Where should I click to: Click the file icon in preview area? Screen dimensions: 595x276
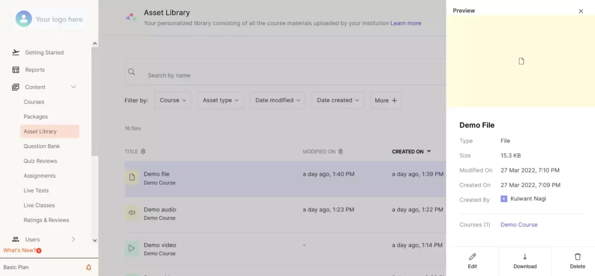point(521,61)
